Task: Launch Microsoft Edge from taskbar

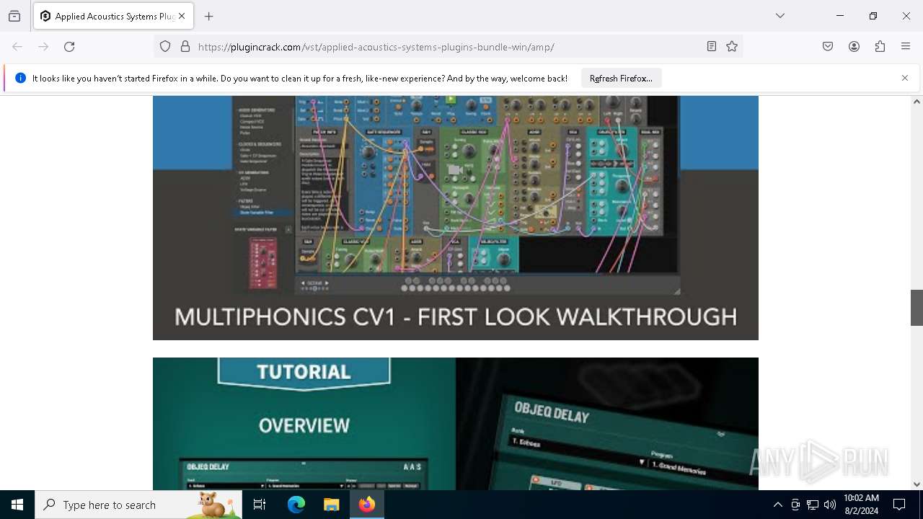Action: coord(296,505)
